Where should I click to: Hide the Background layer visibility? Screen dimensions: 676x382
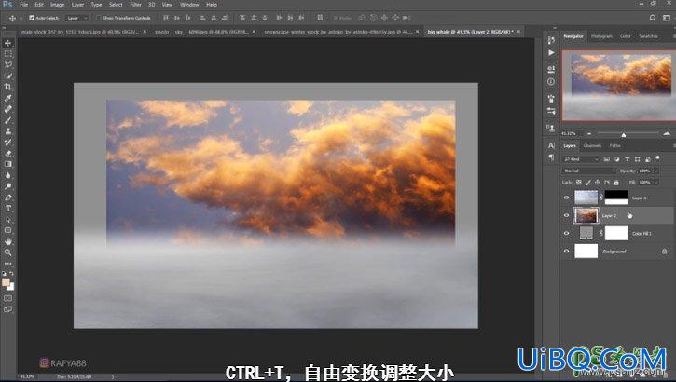coord(567,251)
